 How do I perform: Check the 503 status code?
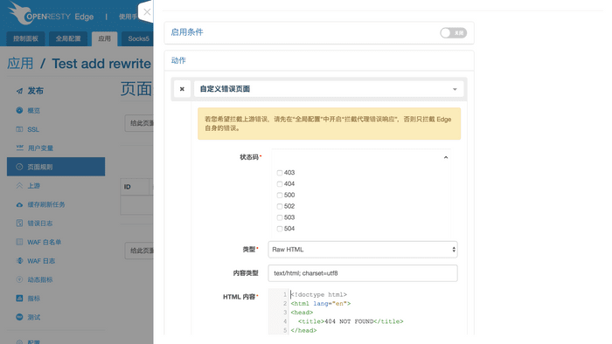[x=280, y=217]
